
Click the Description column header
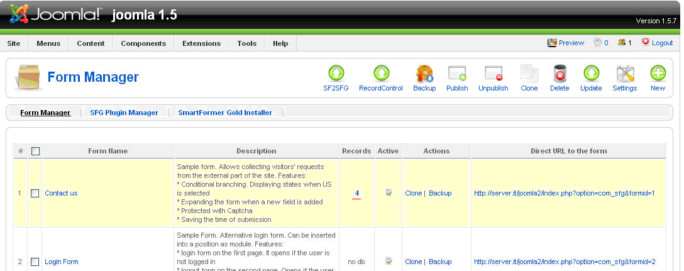point(256,151)
